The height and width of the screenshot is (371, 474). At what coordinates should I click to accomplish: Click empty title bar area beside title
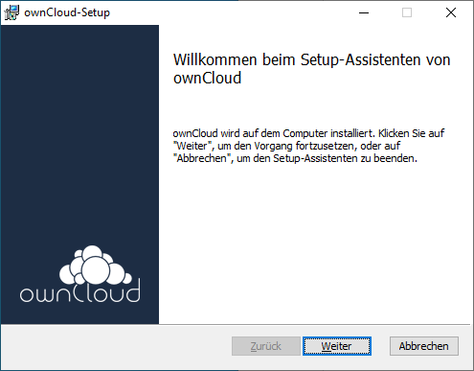pos(230,12)
